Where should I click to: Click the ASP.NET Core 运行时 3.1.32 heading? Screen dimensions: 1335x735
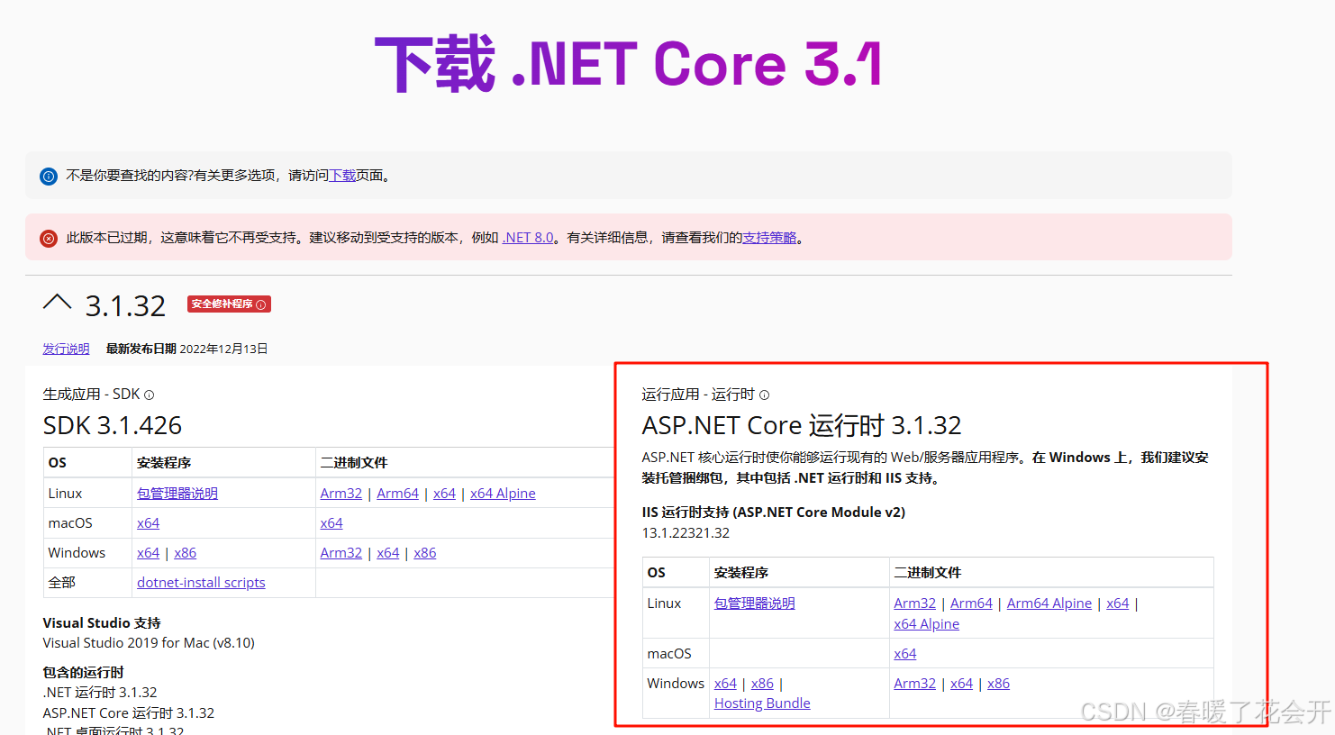(802, 425)
